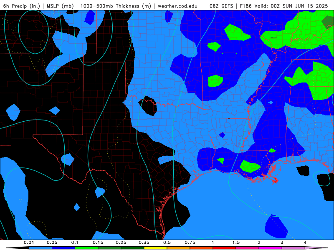This screenshot has height=250, width=334.
Task: Click the "MSLP (mb)" header label
Action: pyautogui.click(x=60, y=6)
